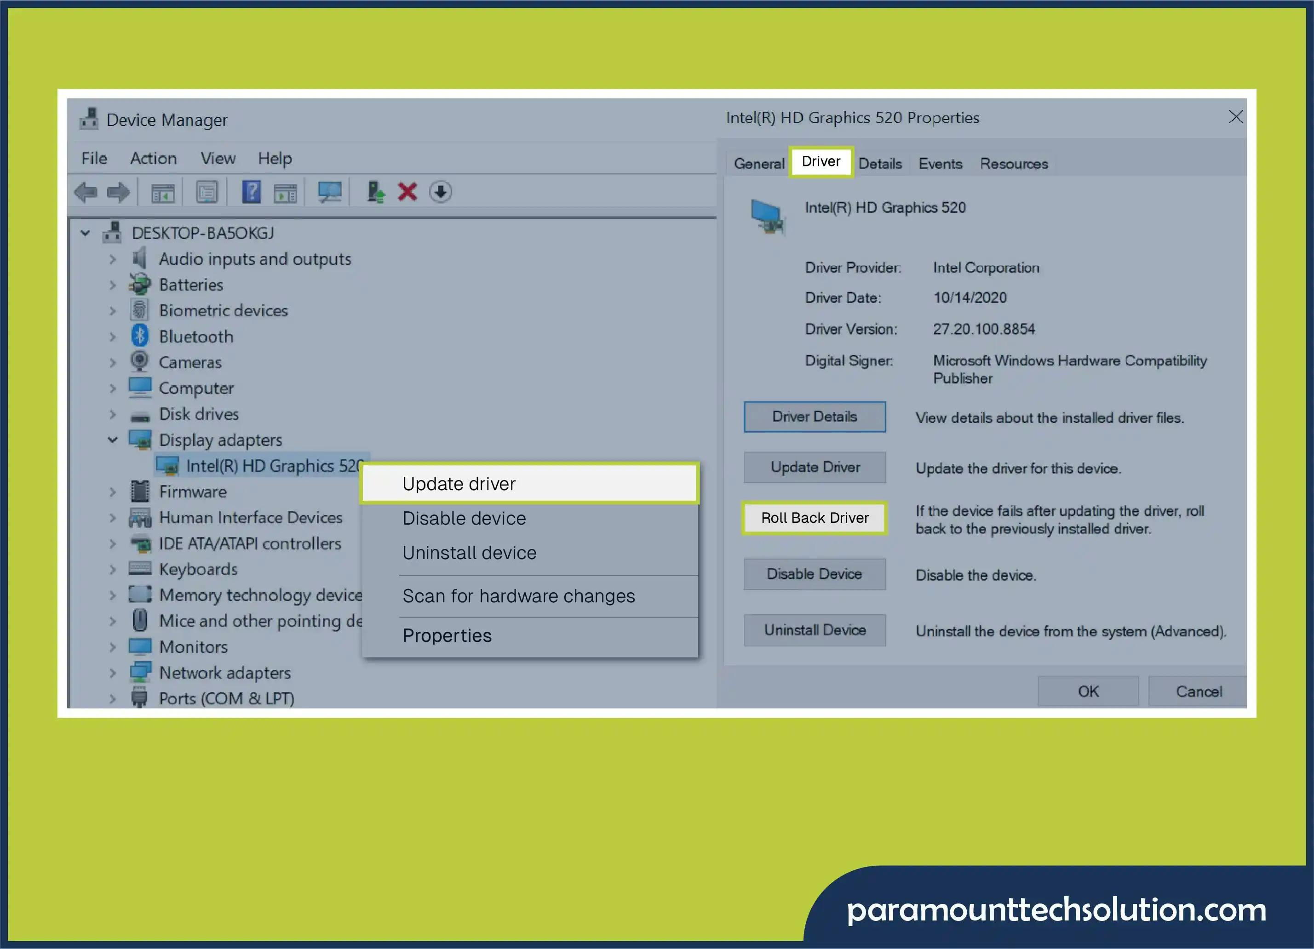Choose Disable device from context menu
The image size is (1314, 949).
[x=529, y=518]
